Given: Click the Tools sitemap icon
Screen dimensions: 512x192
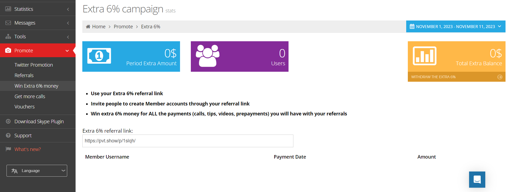Looking at the screenshot, I should (x=8, y=36).
